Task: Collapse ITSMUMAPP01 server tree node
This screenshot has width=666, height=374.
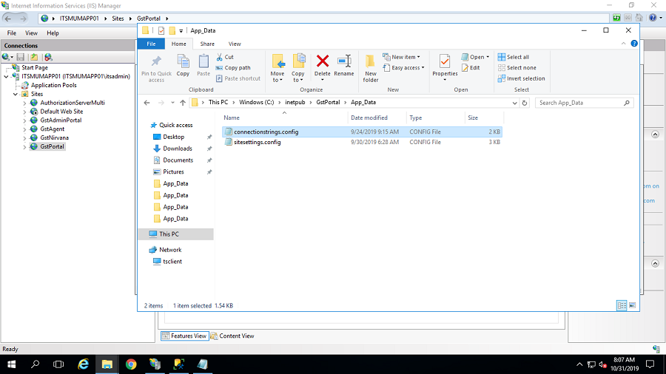Action: point(6,77)
